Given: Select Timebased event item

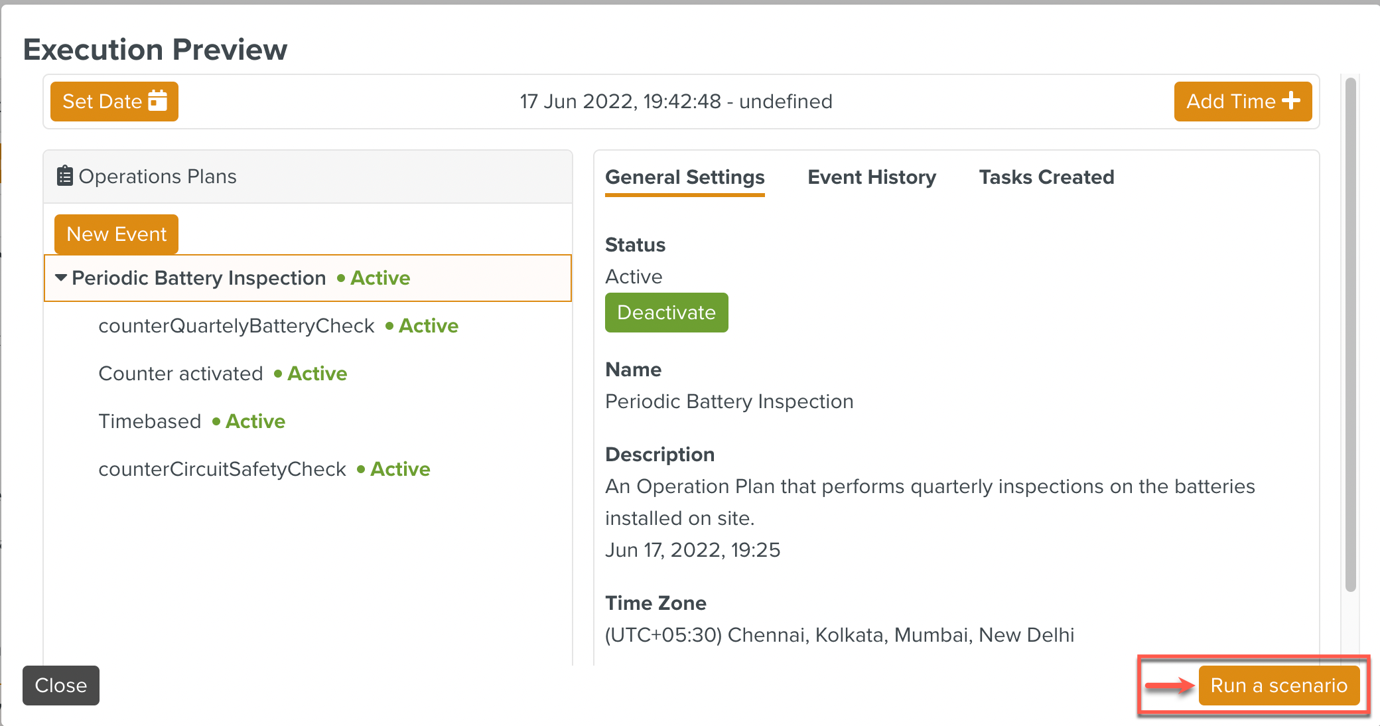Looking at the screenshot, I should pos(150,421).
